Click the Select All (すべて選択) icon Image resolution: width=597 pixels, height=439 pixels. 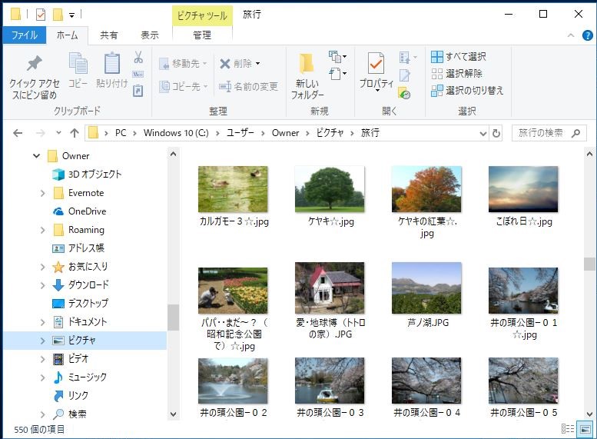pyautogui.click(x=437, y=57)
